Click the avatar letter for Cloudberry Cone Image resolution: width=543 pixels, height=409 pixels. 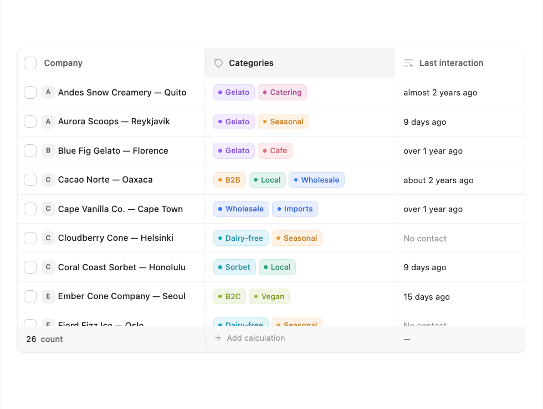(x=48, y=238)
